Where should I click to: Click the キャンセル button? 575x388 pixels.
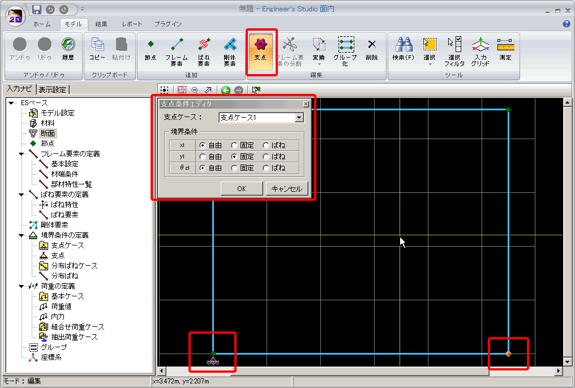[287, 189]
